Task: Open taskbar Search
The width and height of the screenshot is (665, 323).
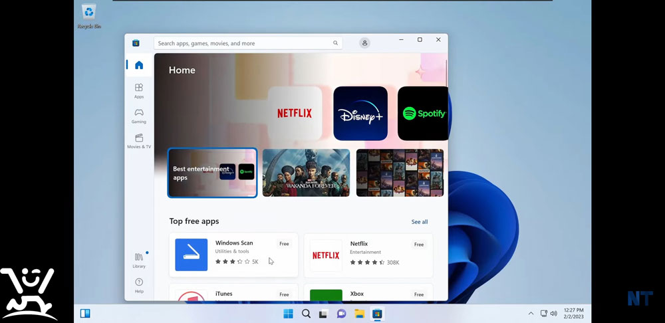Action: (x=306, y=314)
